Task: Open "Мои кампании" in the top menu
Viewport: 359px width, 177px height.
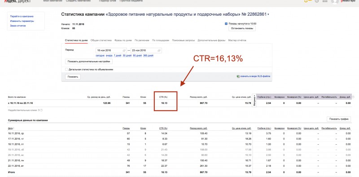Action: 53,1
